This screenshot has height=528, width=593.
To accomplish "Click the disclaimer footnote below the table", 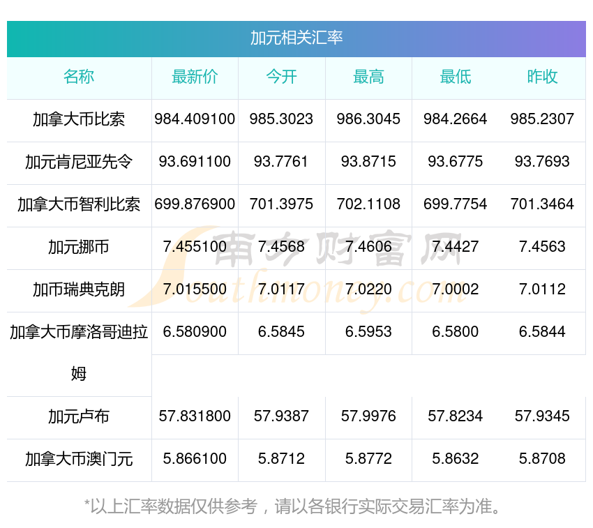I will [292, 506].
